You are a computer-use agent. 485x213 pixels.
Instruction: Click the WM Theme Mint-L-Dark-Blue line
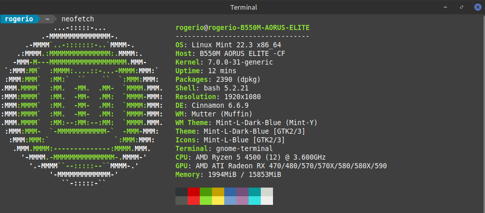coord(247,123)
